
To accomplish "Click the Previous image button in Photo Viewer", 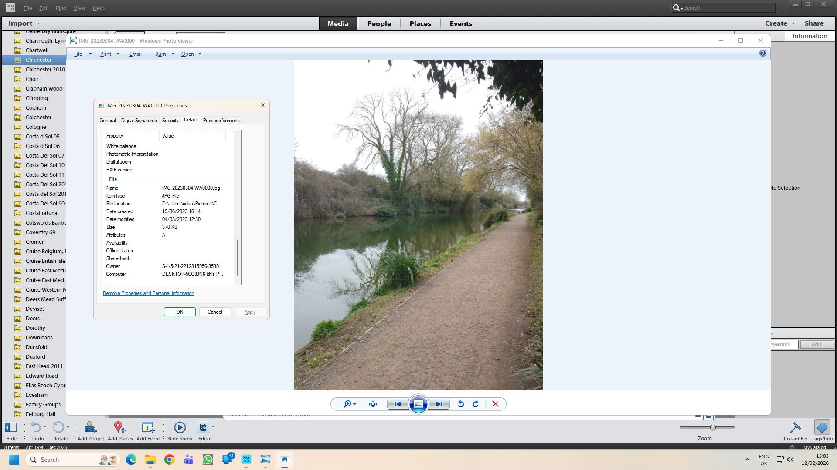I will (x=397, y=404).
